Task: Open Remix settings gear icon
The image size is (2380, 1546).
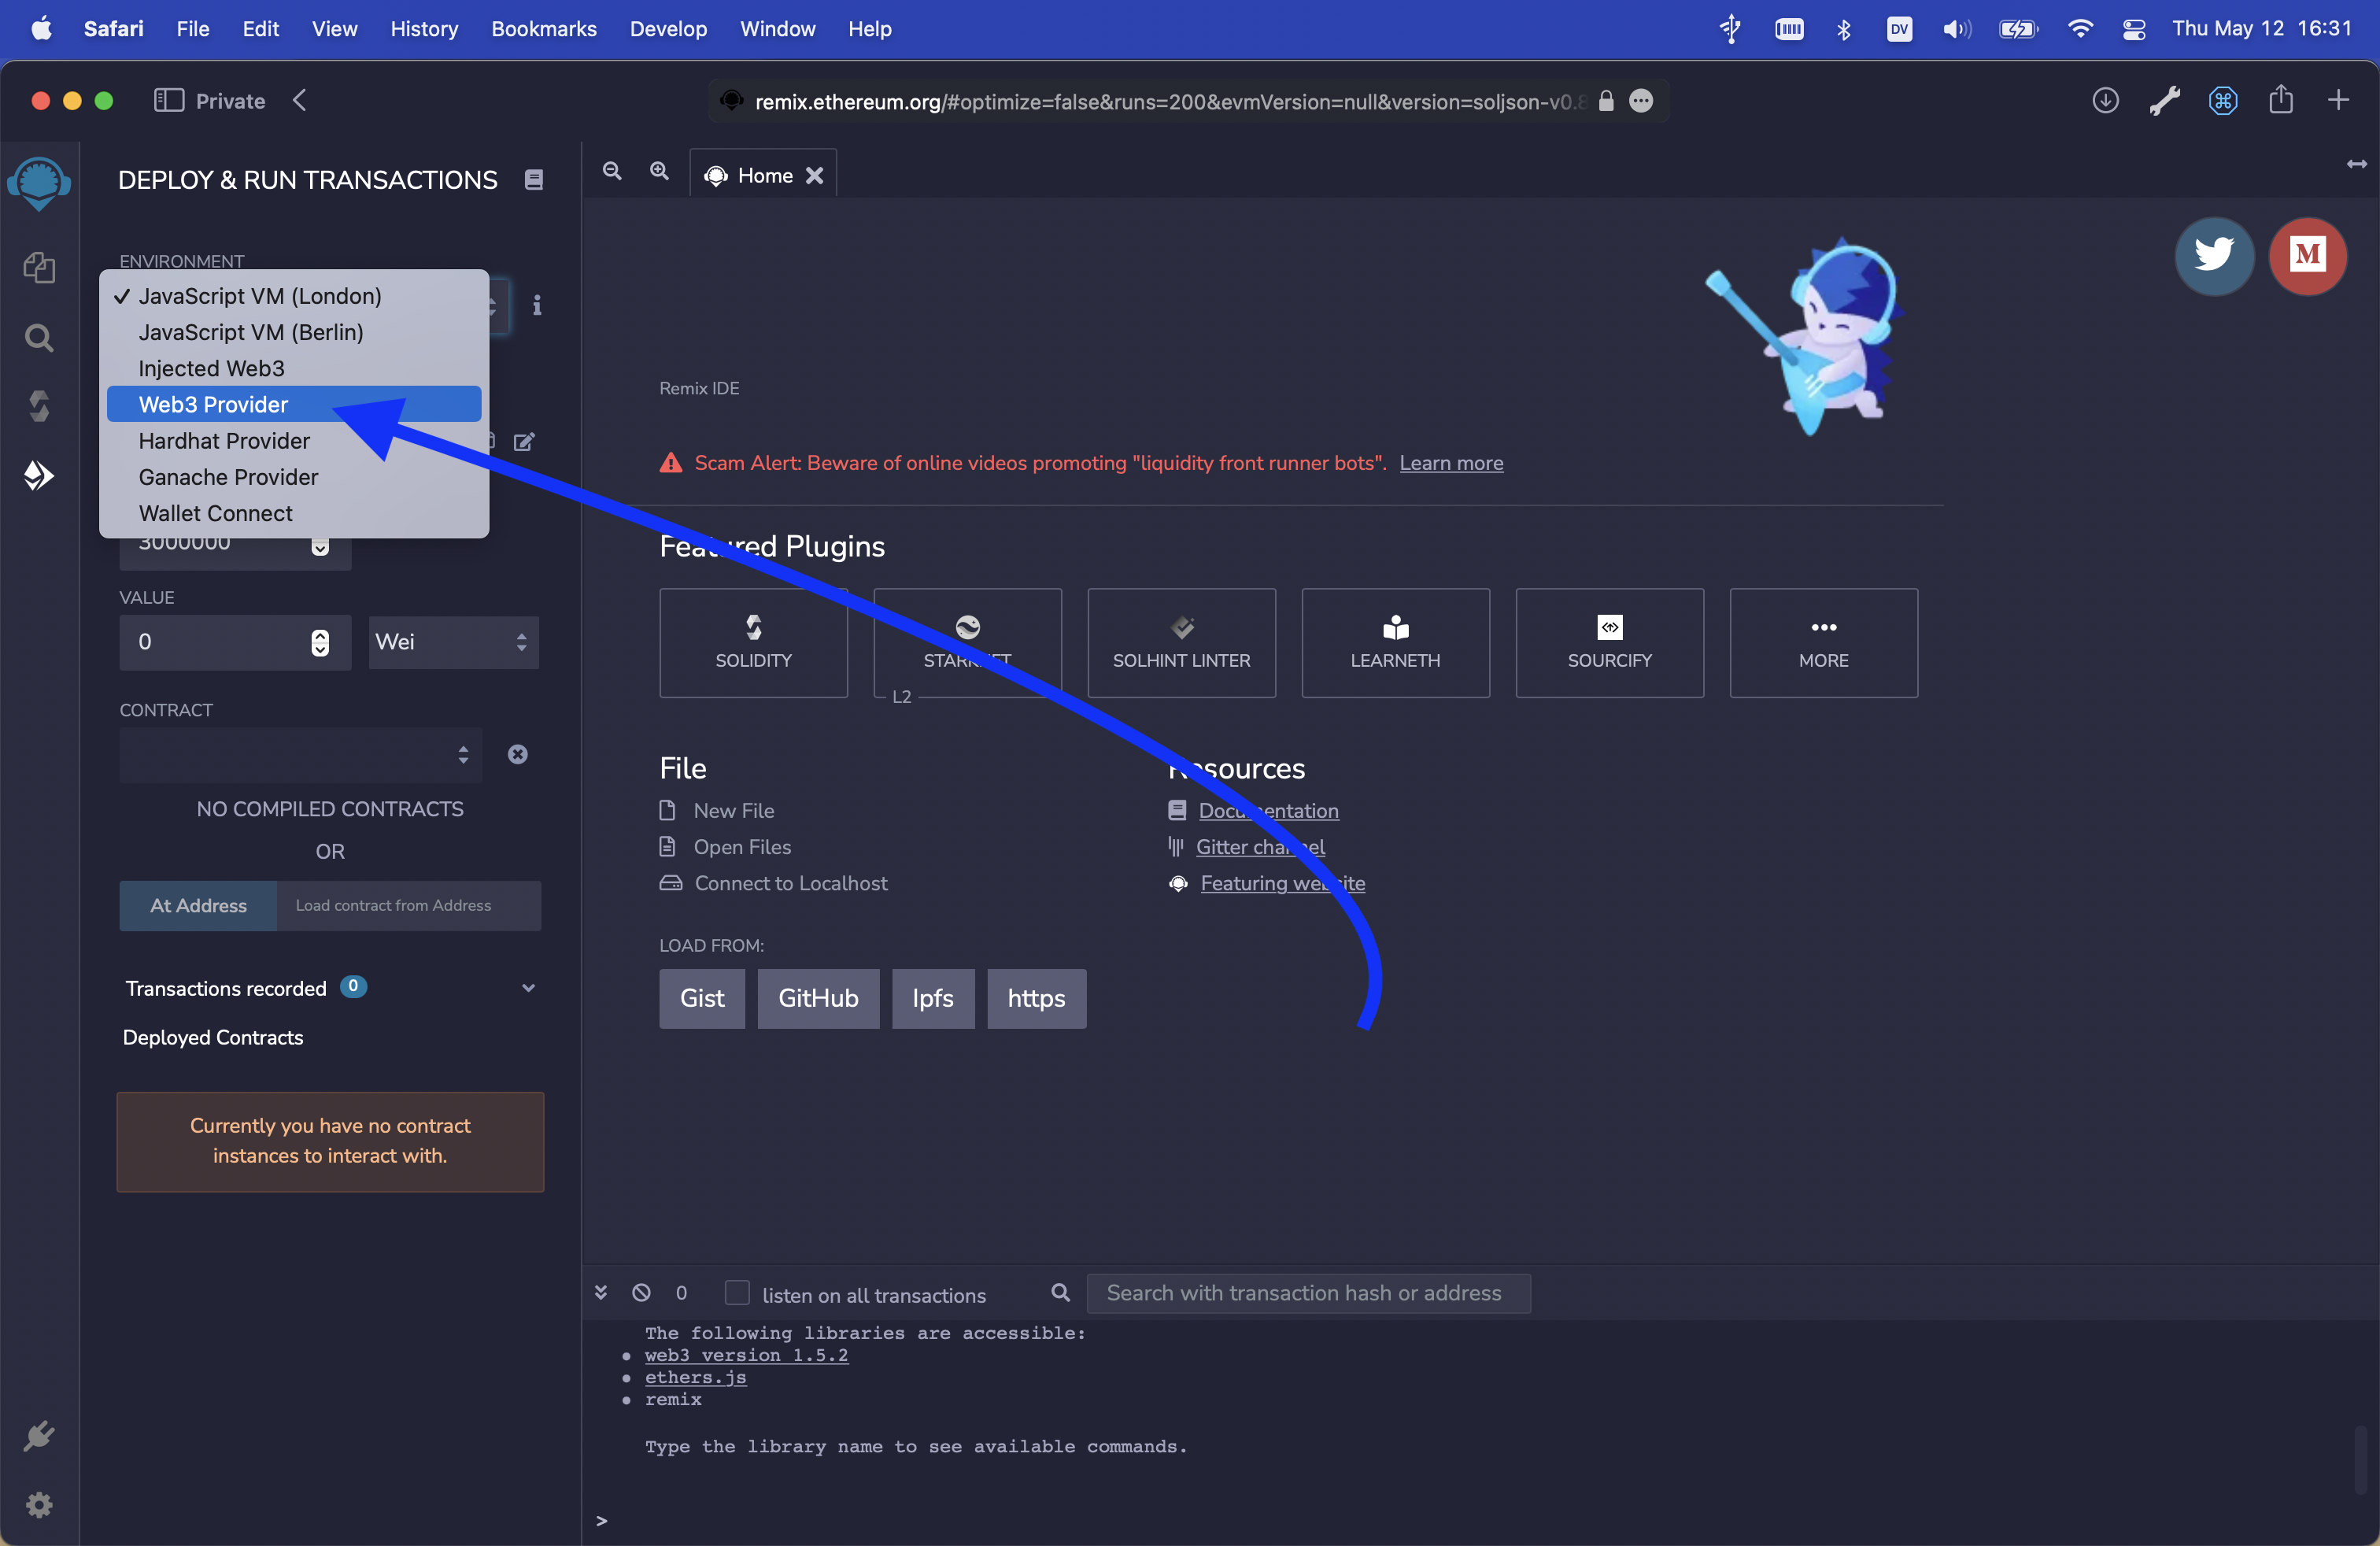Action: 39,1504
